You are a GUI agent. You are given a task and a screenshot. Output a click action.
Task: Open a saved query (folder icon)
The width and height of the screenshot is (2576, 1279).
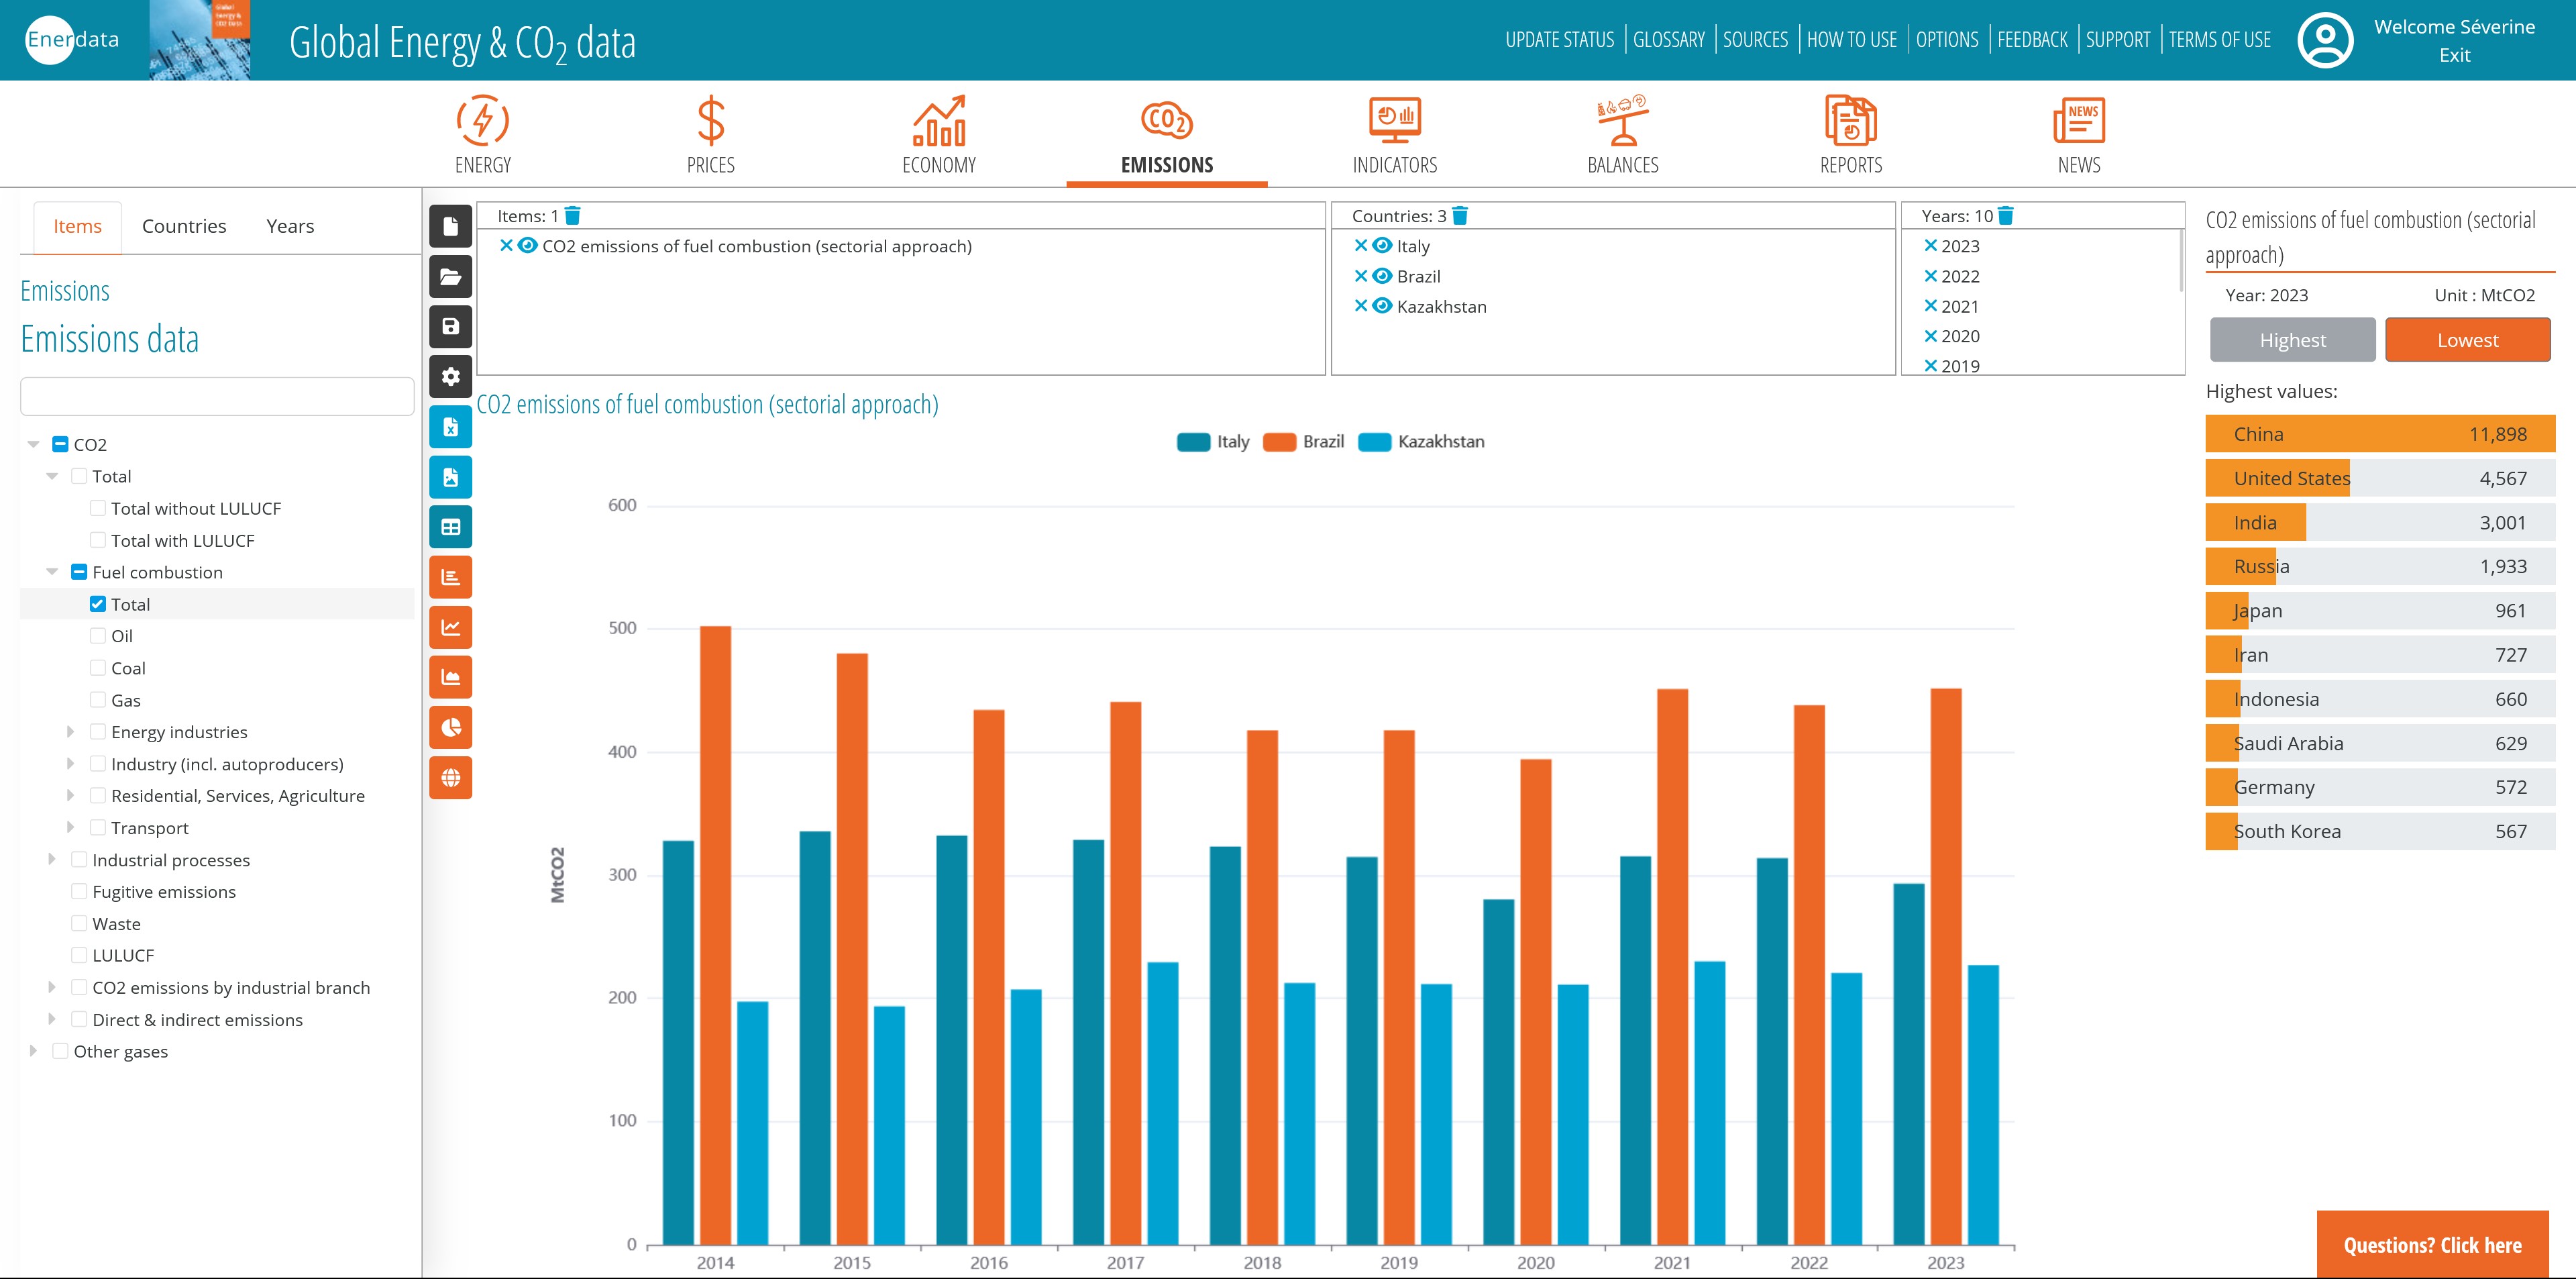click(x=450, y=277)
